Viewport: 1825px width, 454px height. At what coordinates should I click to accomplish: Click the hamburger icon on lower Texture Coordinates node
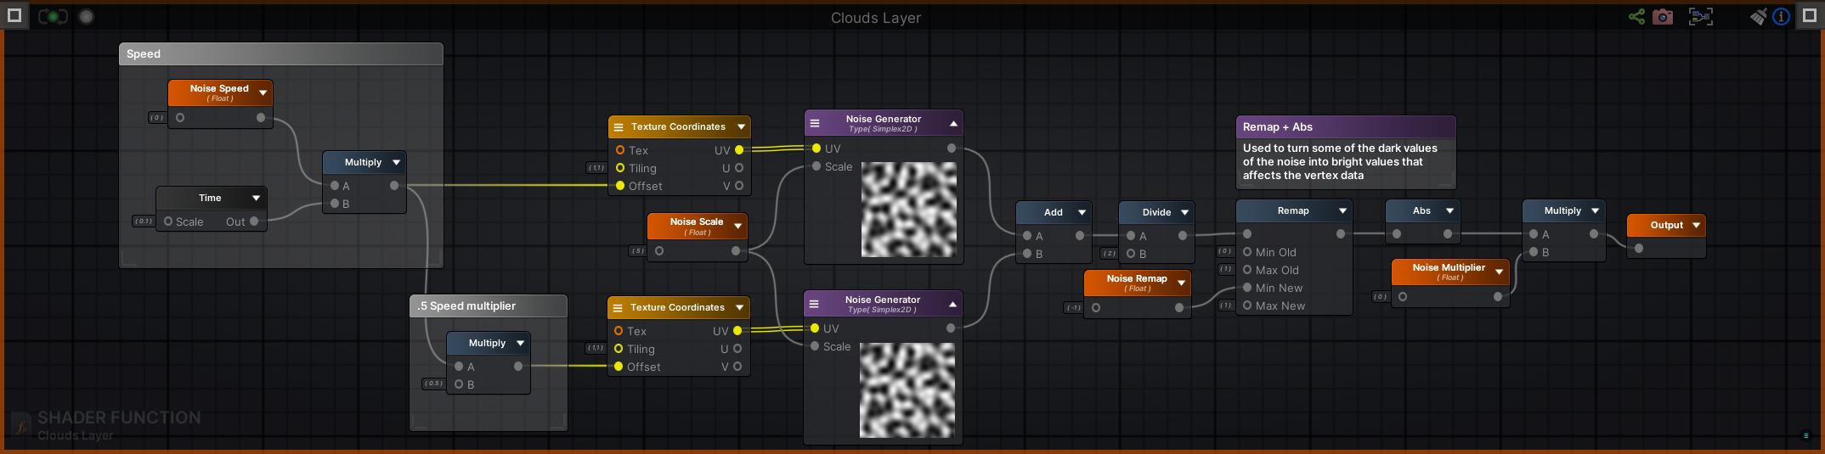(618, 308)
